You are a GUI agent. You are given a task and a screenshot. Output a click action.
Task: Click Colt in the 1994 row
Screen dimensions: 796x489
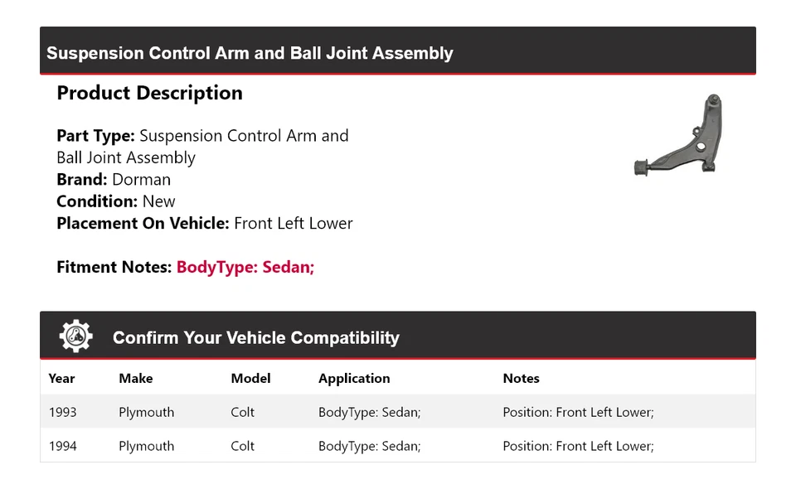click(x=242, y=446)
